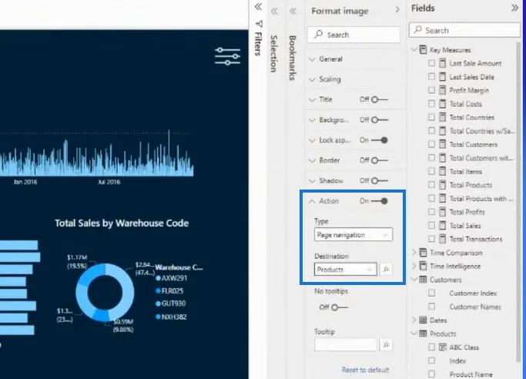Select NXH382 in the warehouse legend

pyautogui.click(x=172, y=317)
